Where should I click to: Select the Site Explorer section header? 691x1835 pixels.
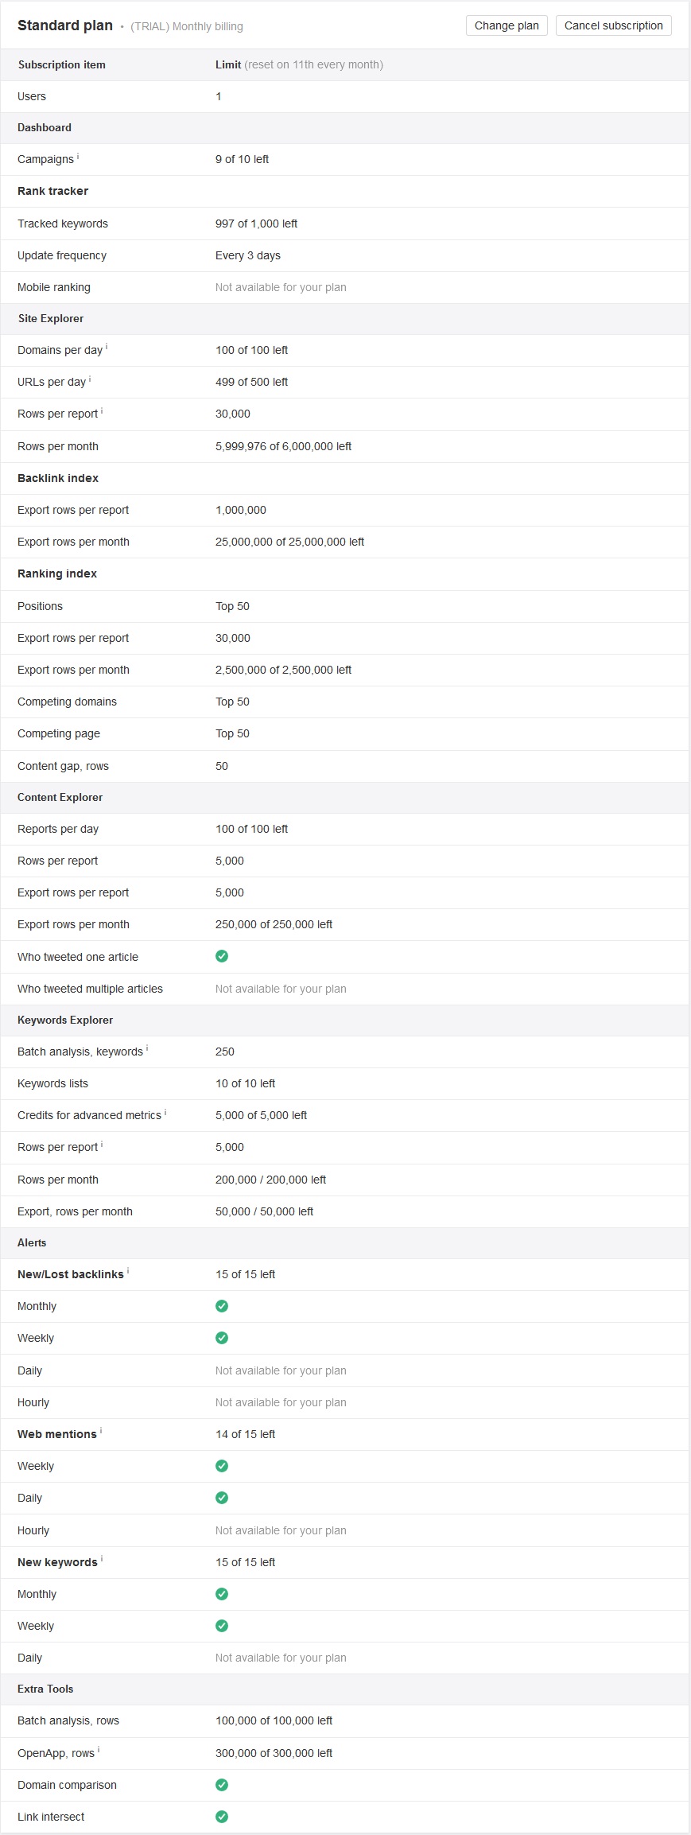[x=345, y=318]
